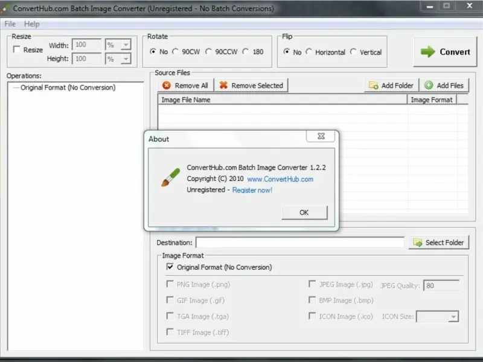Check PNG Image (.png) checkbox
This screenshot has width=483, height=362.
tap(170, 284)
